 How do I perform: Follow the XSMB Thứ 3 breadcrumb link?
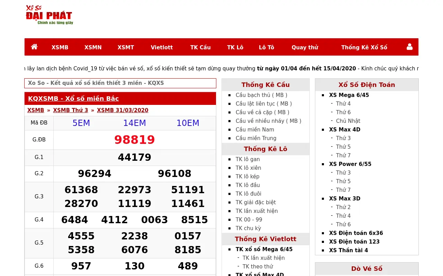[71, 110]
